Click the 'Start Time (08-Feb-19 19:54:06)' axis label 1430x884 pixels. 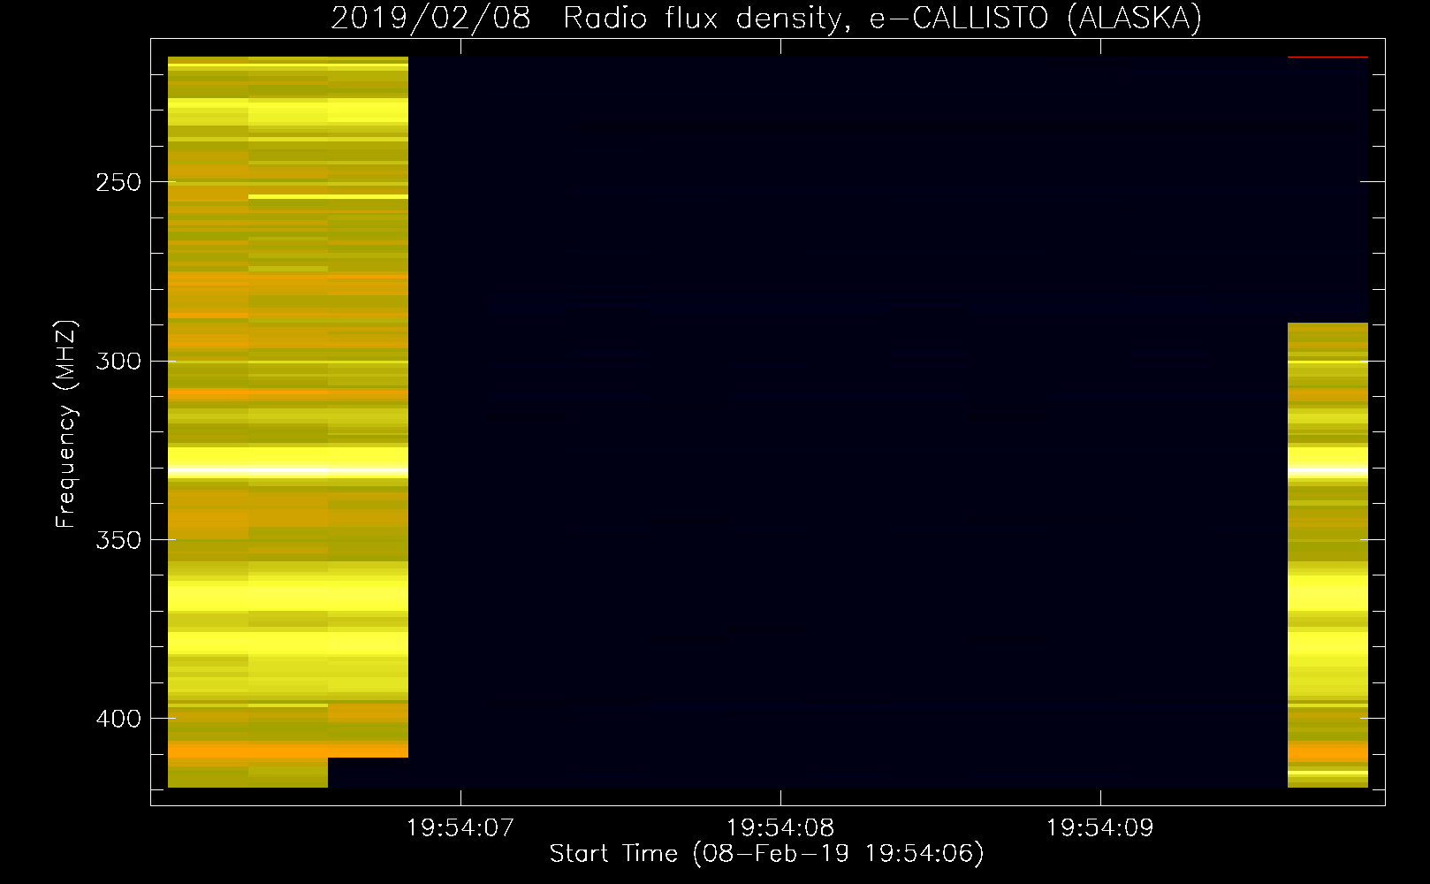(x=766, y=854)
